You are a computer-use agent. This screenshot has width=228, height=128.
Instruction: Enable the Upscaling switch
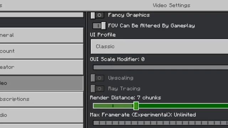[97, 78]
